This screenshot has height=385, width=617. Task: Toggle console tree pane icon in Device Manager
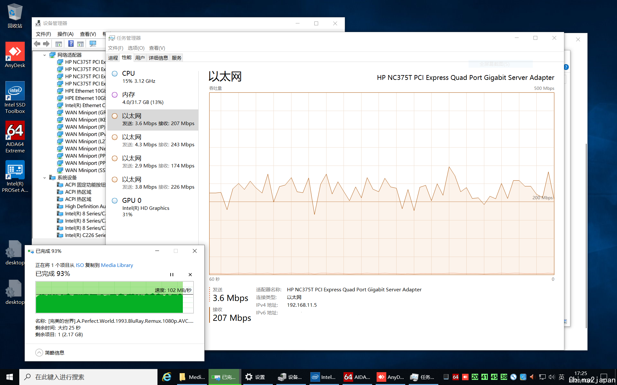click(x=59, y=44)
